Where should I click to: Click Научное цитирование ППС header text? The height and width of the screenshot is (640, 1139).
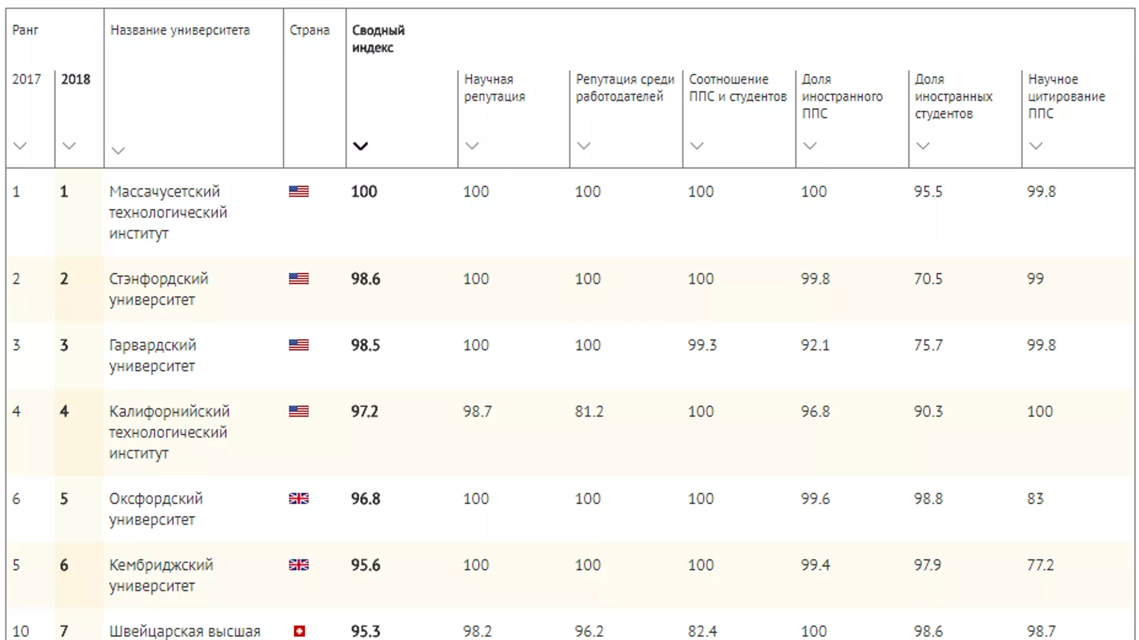coord(1066,97)
